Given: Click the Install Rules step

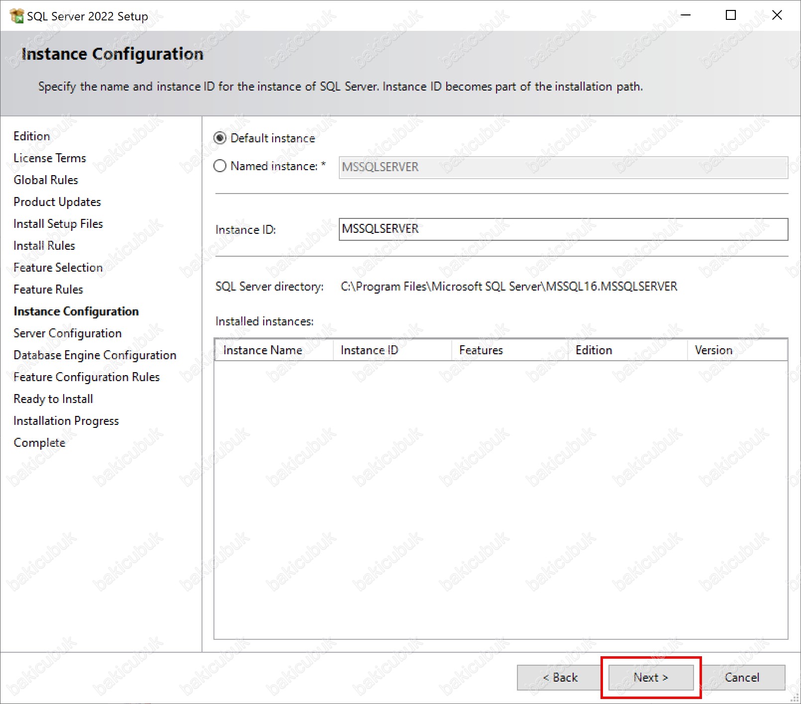Looking at the screenshot, I should click(44, 245).
